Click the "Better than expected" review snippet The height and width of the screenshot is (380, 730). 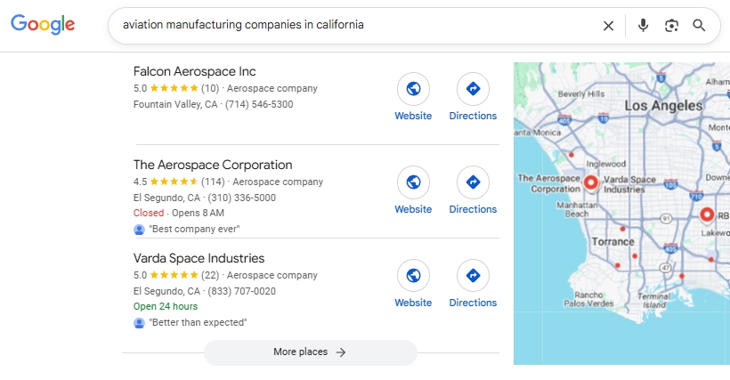[x=198, y=322]
